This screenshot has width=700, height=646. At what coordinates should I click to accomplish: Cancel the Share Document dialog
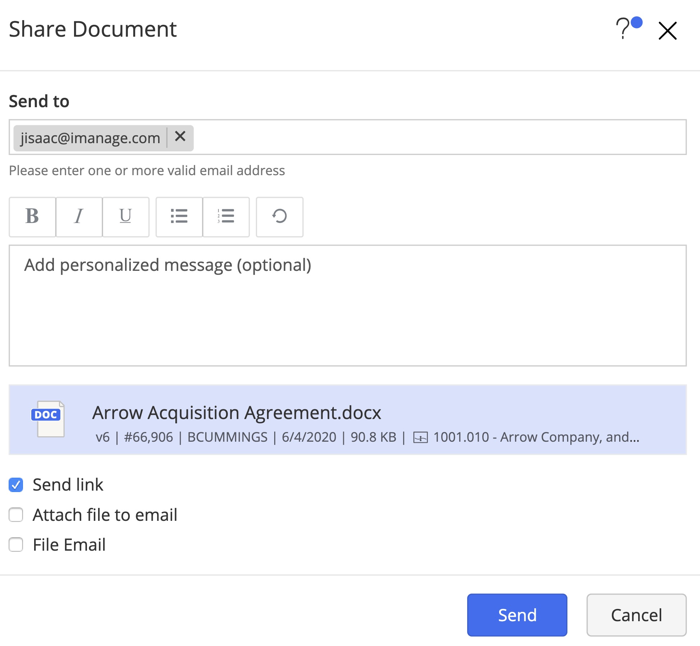636,615
